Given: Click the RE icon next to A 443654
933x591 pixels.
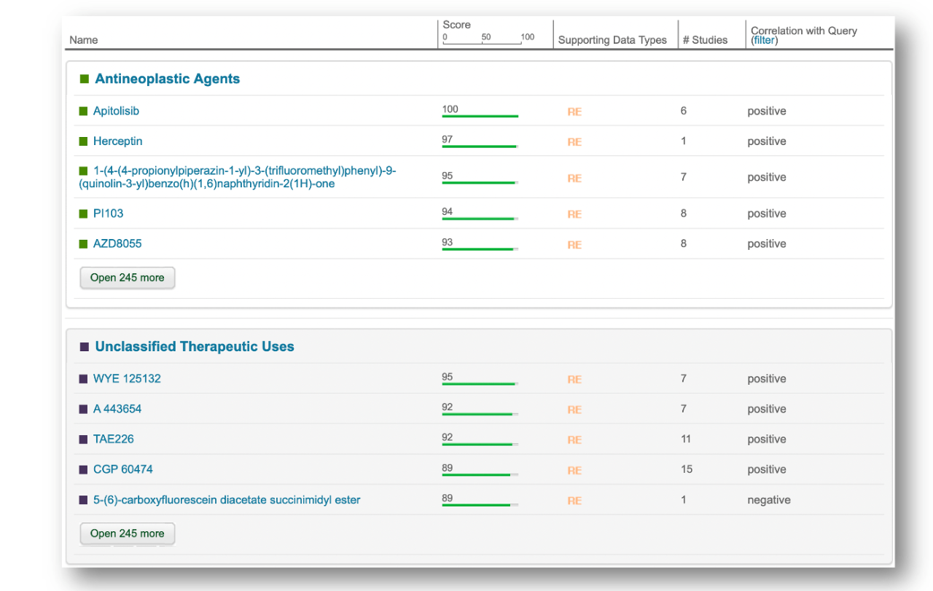Looking at the screenshot, I should 574,409.
